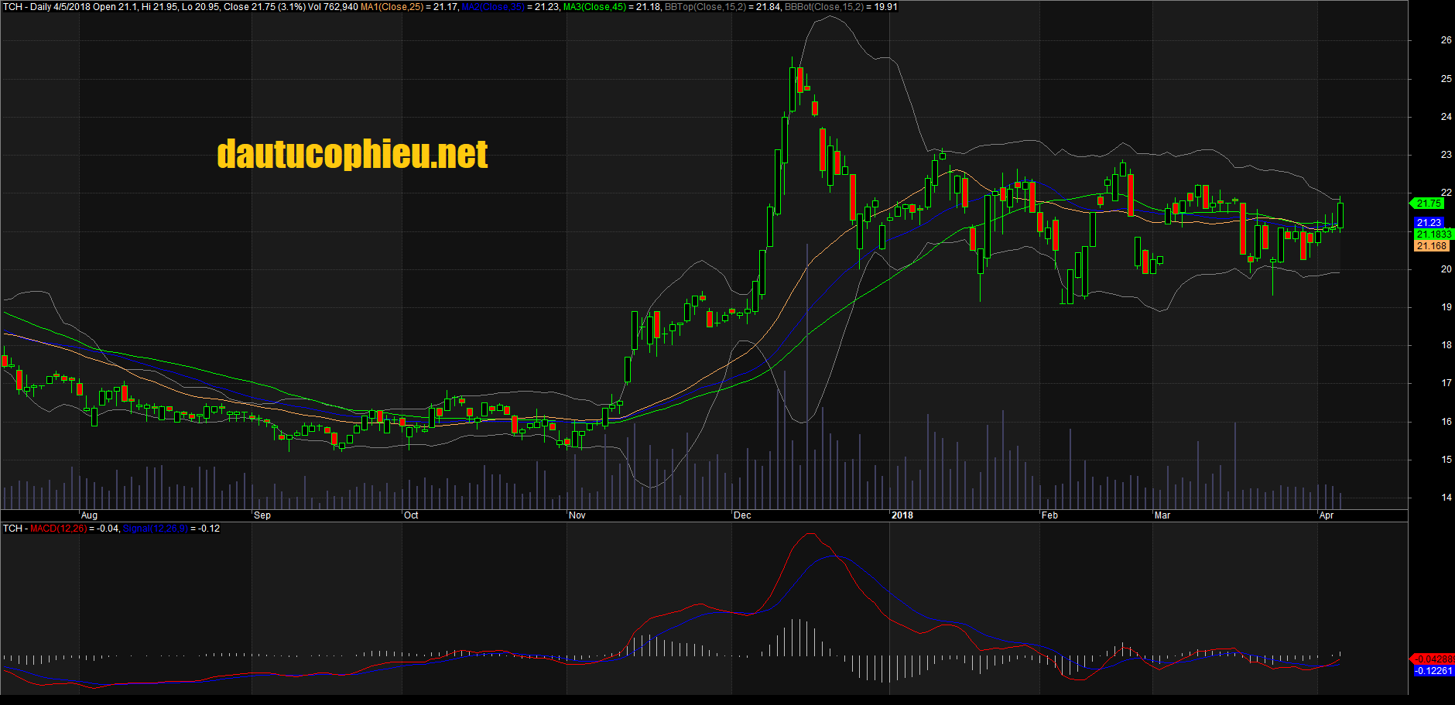
Task: Click the 'TCH - Daily 4/5/2018' title text
Action: click(46, 7)
